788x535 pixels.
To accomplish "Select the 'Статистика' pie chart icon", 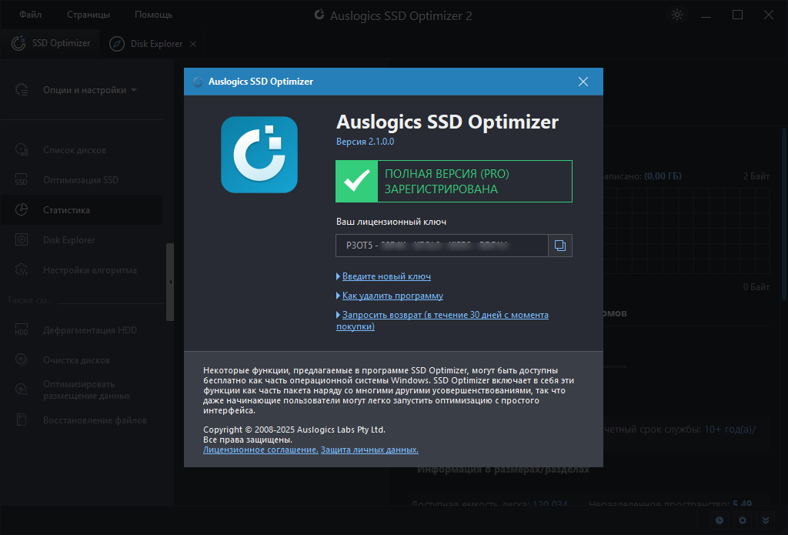I will point(22,209).
